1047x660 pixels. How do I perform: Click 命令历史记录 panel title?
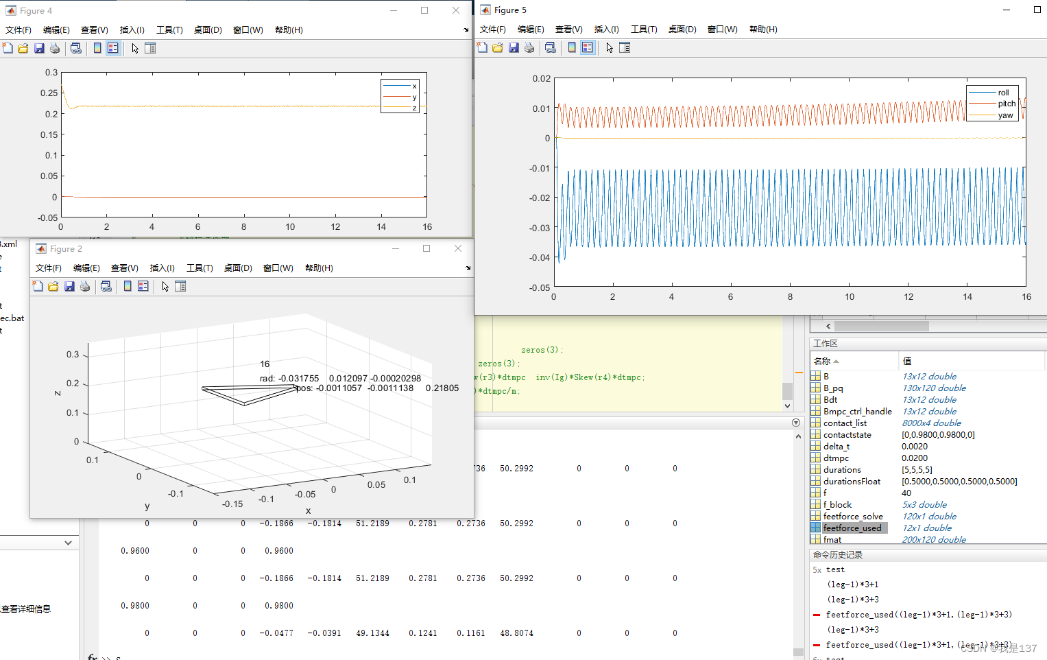(x=837, y=554)
